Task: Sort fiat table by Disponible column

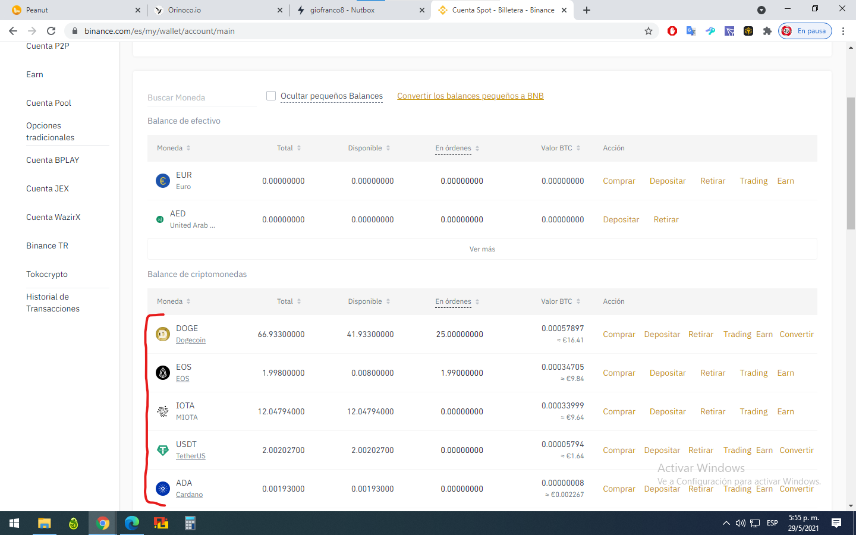Action: 369,148
